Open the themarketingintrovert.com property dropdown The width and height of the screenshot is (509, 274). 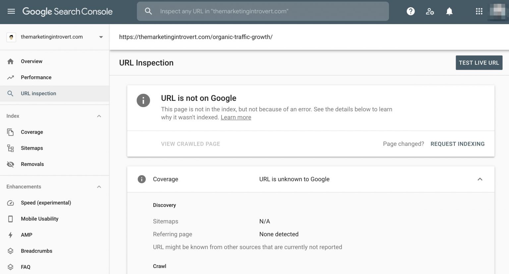click(x=101, y=37)
